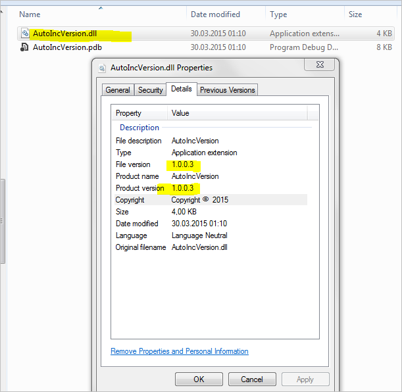Select the Product name property row
The width and height of the screenshot is (402, 392).
click(x=211, y=176)
